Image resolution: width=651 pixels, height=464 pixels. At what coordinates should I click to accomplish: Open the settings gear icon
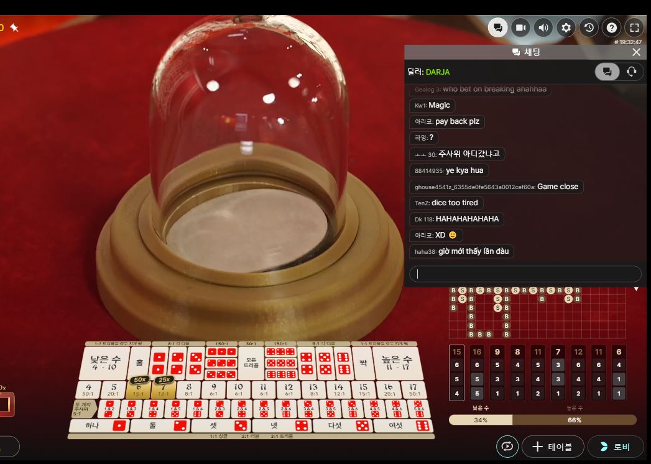tap(566, 28)
